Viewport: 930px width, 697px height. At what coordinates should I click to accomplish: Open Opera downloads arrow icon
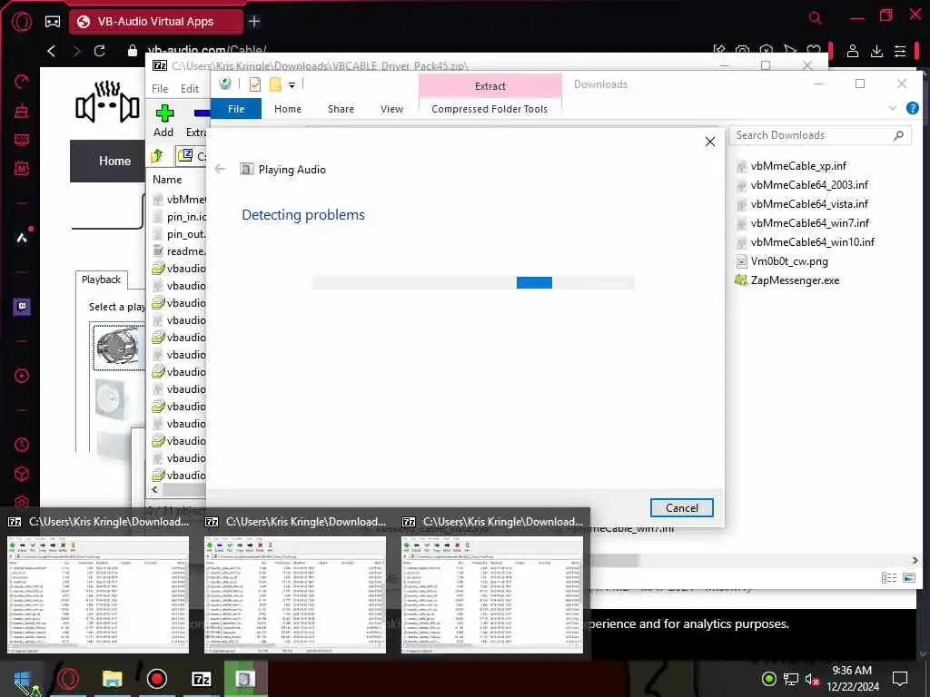click(876, 51)
